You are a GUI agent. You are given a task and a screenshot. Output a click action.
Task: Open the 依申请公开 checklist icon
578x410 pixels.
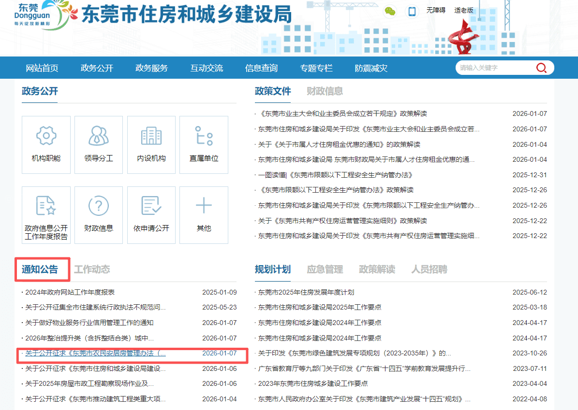tap(151, 206)
